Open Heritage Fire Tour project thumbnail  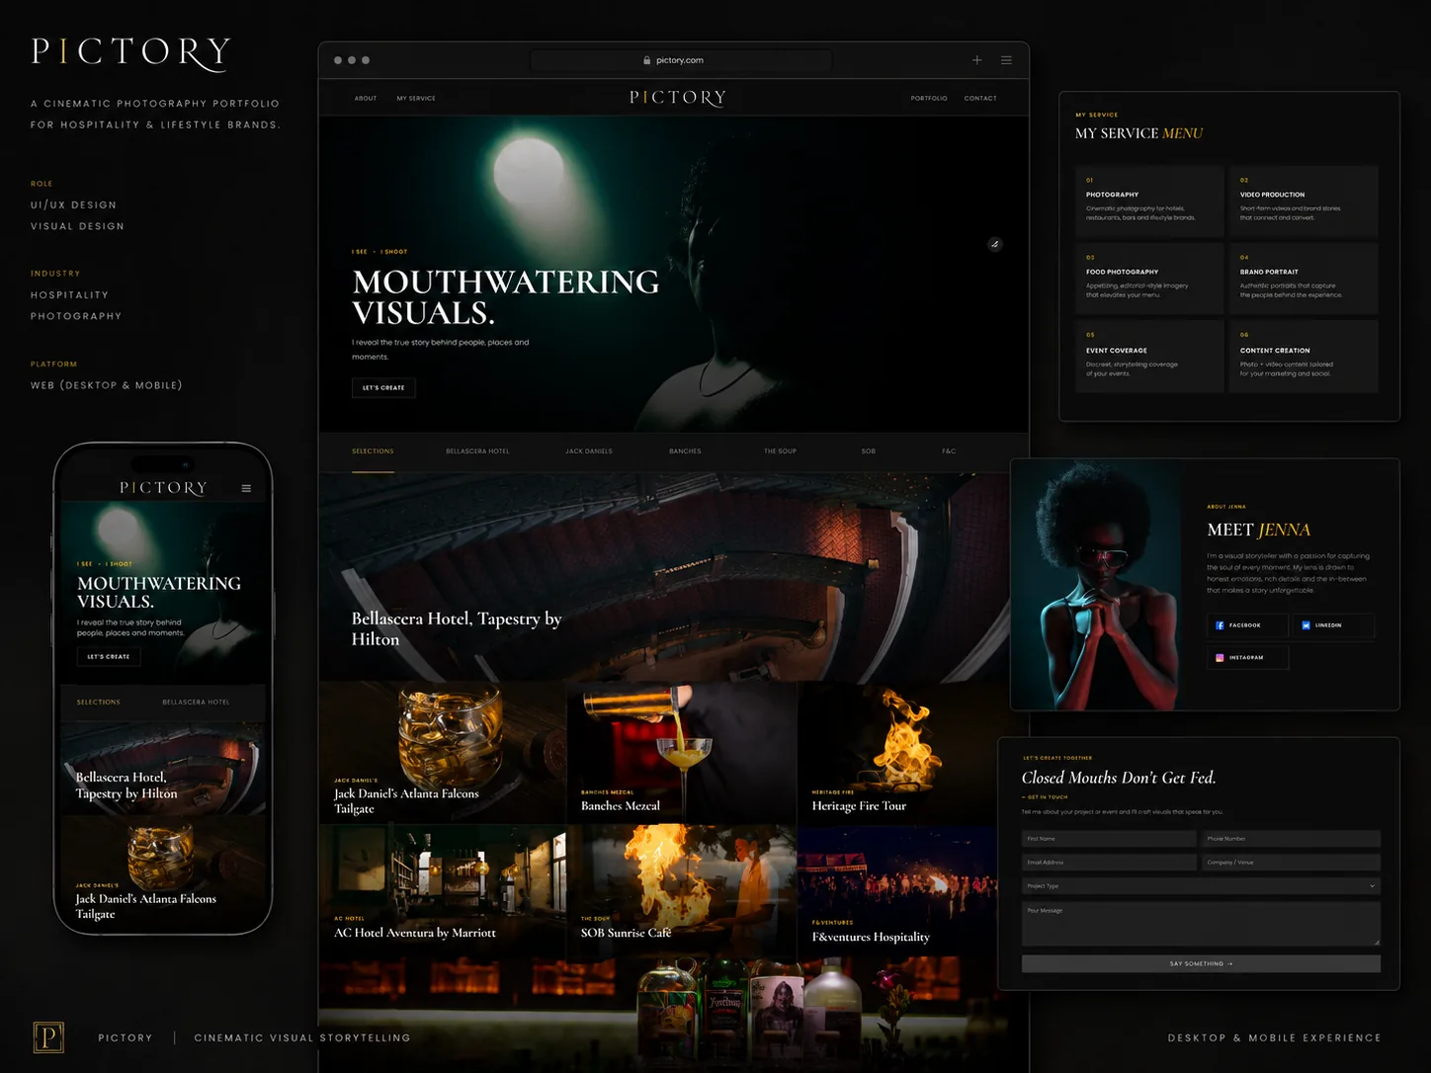click(x=903, y=752)
